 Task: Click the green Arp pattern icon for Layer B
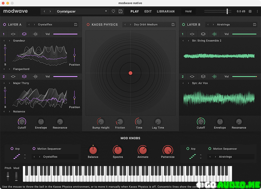[x=192, y=157]
